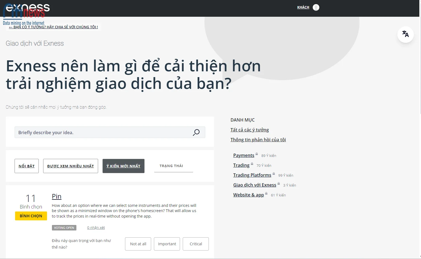
Task: Go back via 'Bạn có ý tưởng' link
Action: point(53,27)
